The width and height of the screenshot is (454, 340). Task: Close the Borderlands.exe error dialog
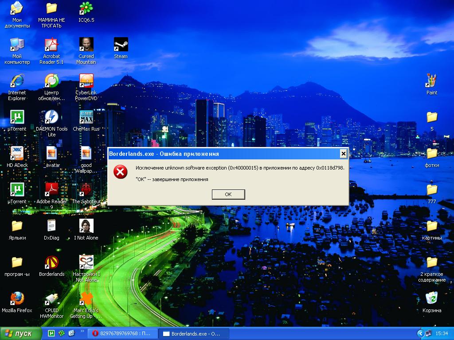pos(343,154)
